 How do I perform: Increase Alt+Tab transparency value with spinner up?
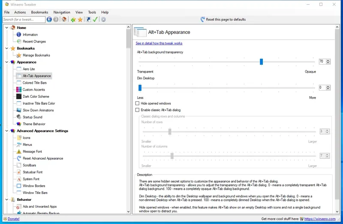coord(328,60)
